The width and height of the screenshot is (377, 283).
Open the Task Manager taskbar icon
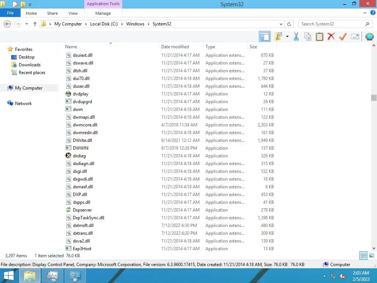52,276
